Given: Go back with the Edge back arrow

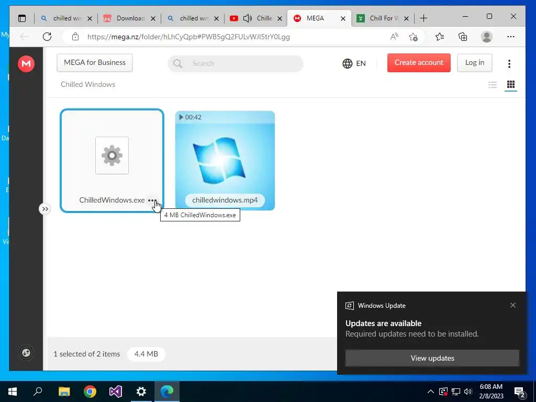Looking at the screenshot, I should click(x=24, y=37).
